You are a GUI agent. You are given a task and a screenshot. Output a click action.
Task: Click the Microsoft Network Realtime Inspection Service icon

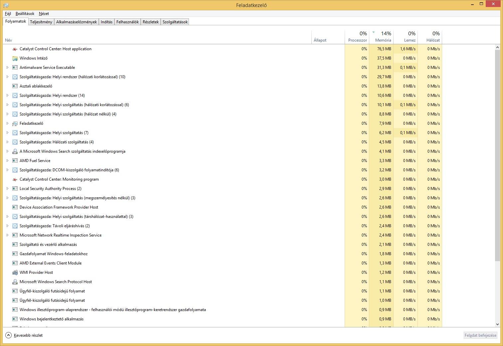coord(15,235)
